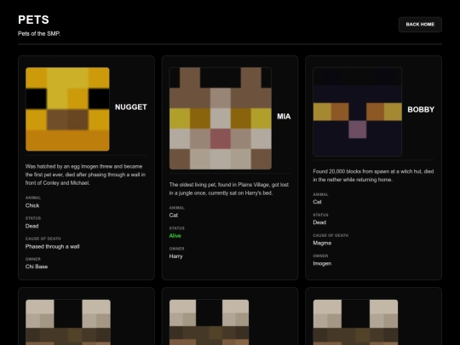460x345 pixels.
Task: Open Nugget's chick face thumbnail
Action: click(67, 109)
